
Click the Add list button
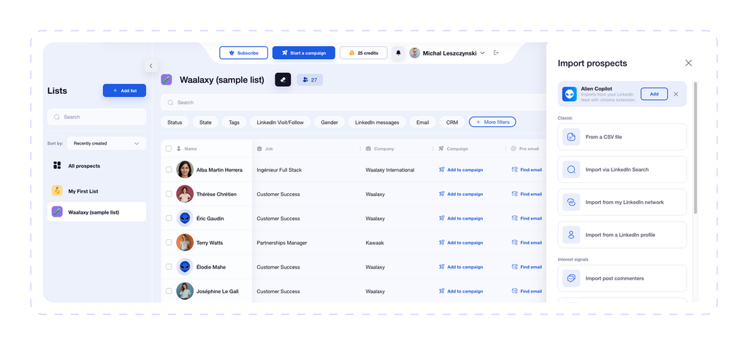pos(124,90)
